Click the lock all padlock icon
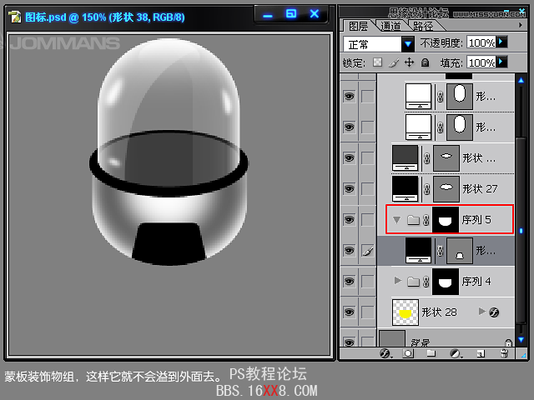 pyautogui.click(x=425, y=62)
